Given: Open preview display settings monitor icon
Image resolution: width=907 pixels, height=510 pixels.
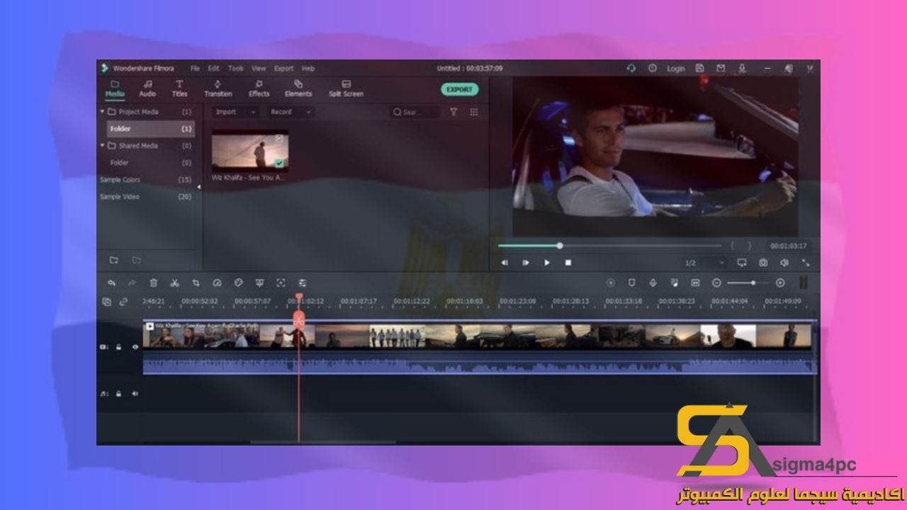Looking at the screenshot, I should (742, 263).
